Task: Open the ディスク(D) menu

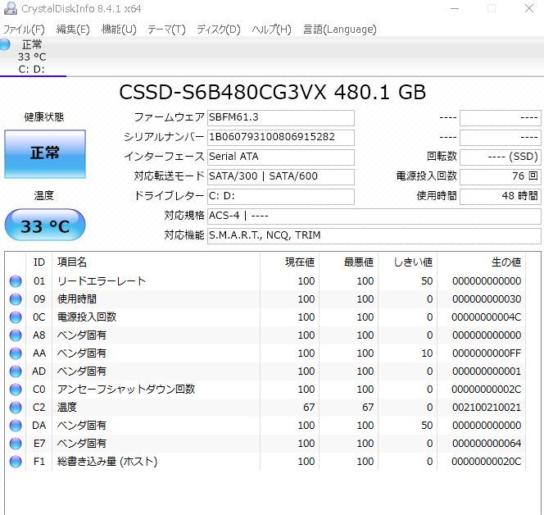Action: pos(219,30)
